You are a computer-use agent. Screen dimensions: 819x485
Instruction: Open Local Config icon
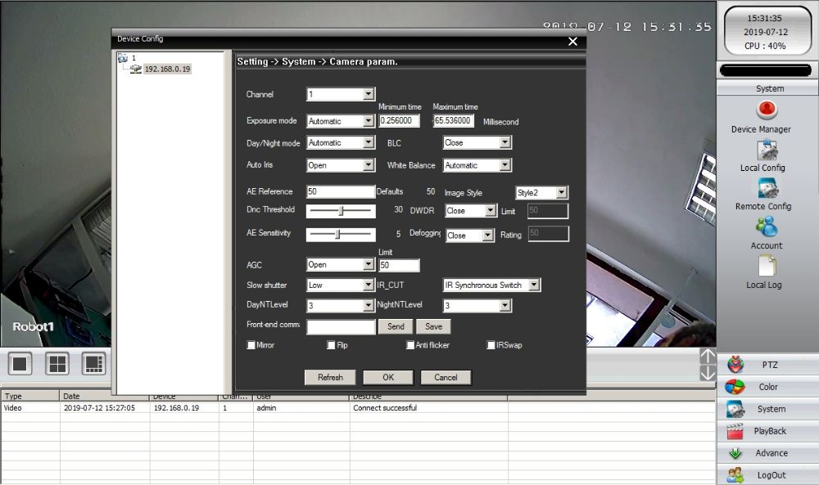coord(767,150)
